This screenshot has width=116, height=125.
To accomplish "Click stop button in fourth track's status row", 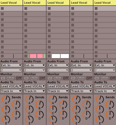I will point(72,56).
